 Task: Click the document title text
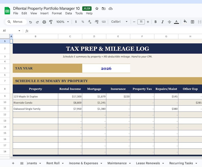pyautogui.click(x=46, y=8)
